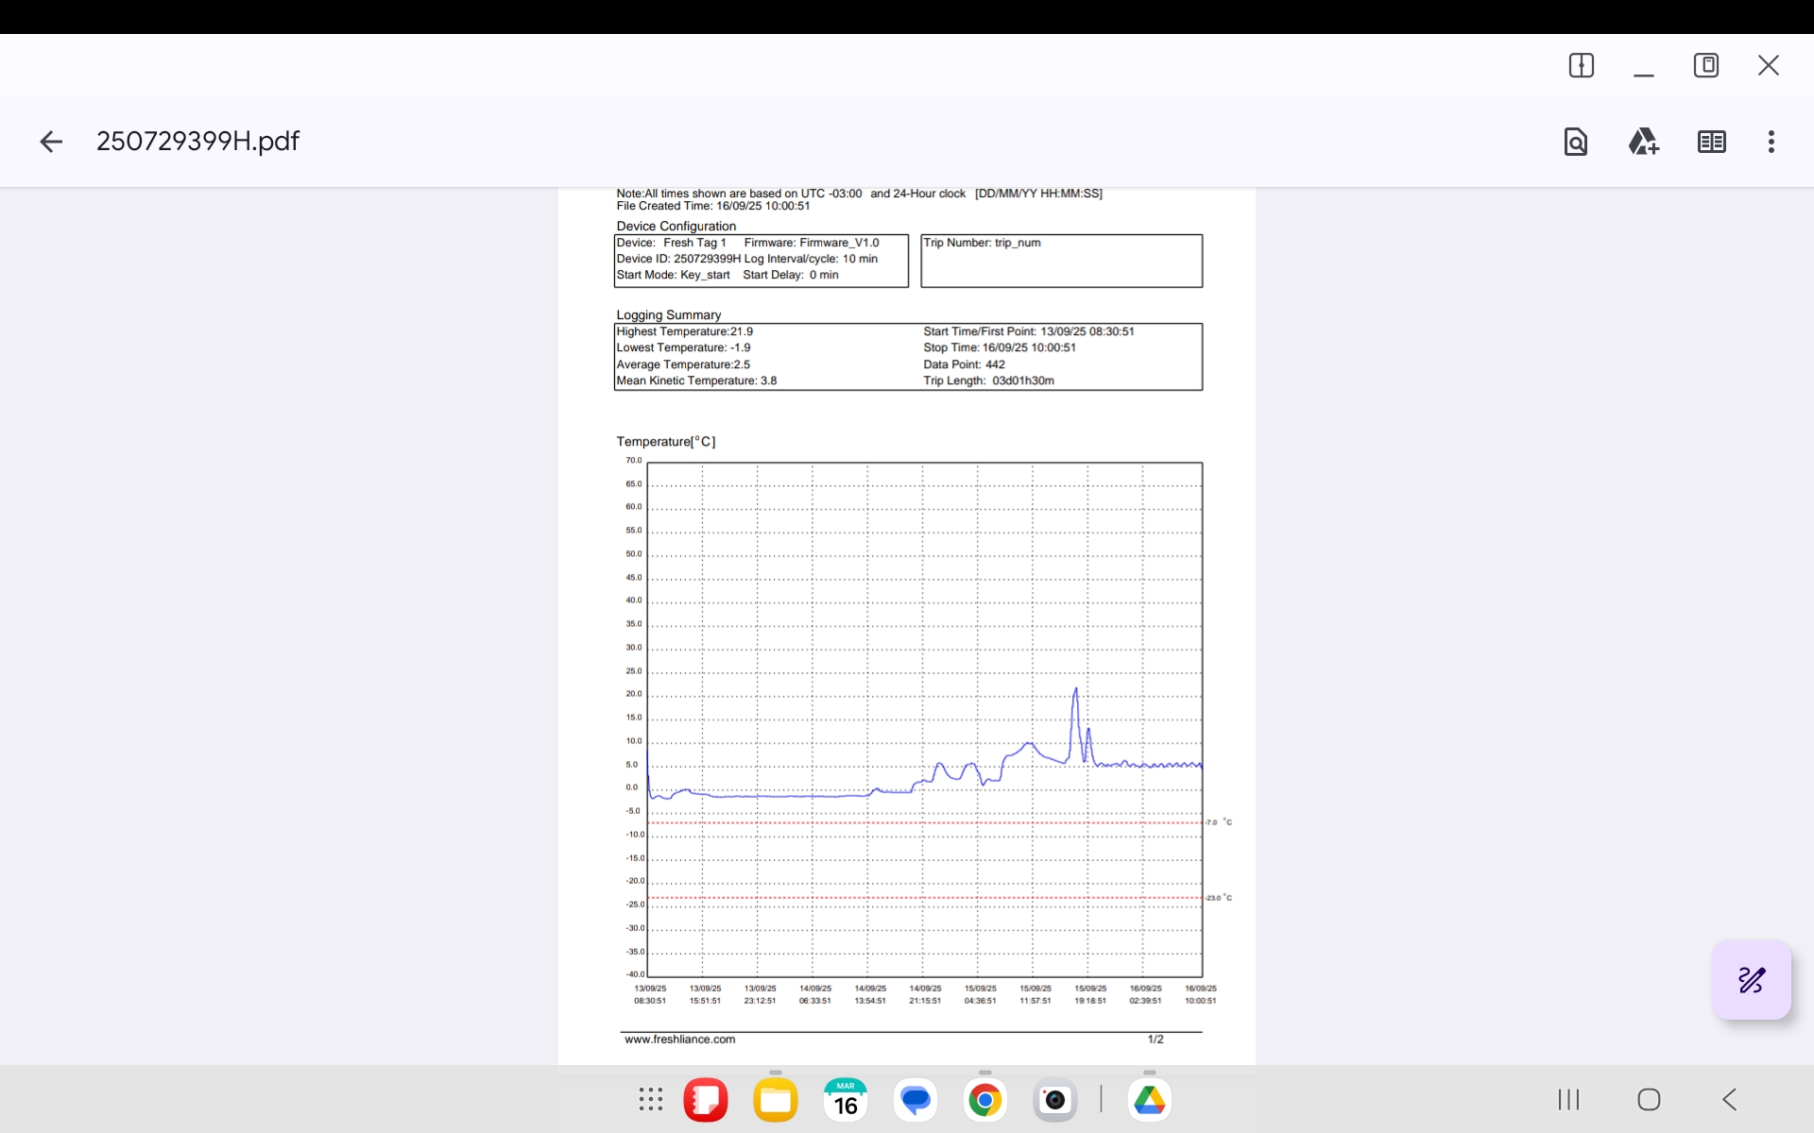Open the Calendar app showing 16
The image size is (1814, 1133).
tap(846, 1099)
